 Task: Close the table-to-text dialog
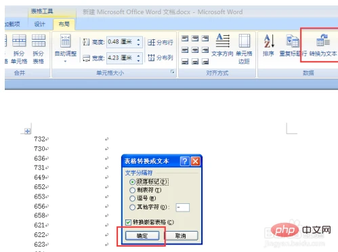(195, 161)
